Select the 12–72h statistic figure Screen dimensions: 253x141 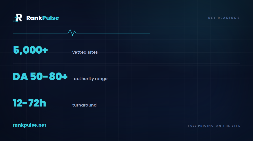point(29,103)
